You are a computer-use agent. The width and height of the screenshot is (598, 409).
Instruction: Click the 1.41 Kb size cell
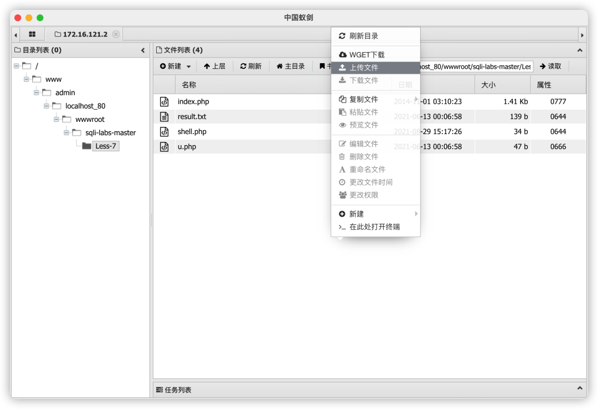(515, 101)
